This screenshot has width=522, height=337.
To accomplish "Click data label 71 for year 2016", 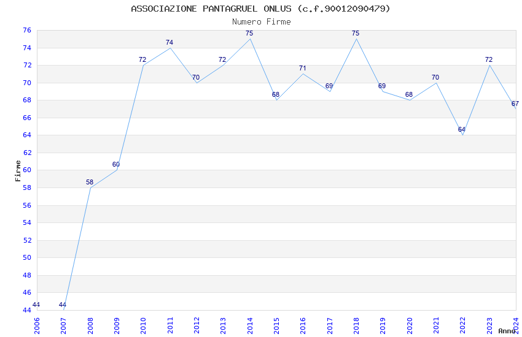I will [302, 68].
